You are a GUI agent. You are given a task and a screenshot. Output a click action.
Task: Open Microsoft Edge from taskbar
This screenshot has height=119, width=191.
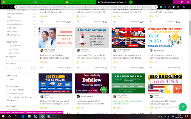23,116
